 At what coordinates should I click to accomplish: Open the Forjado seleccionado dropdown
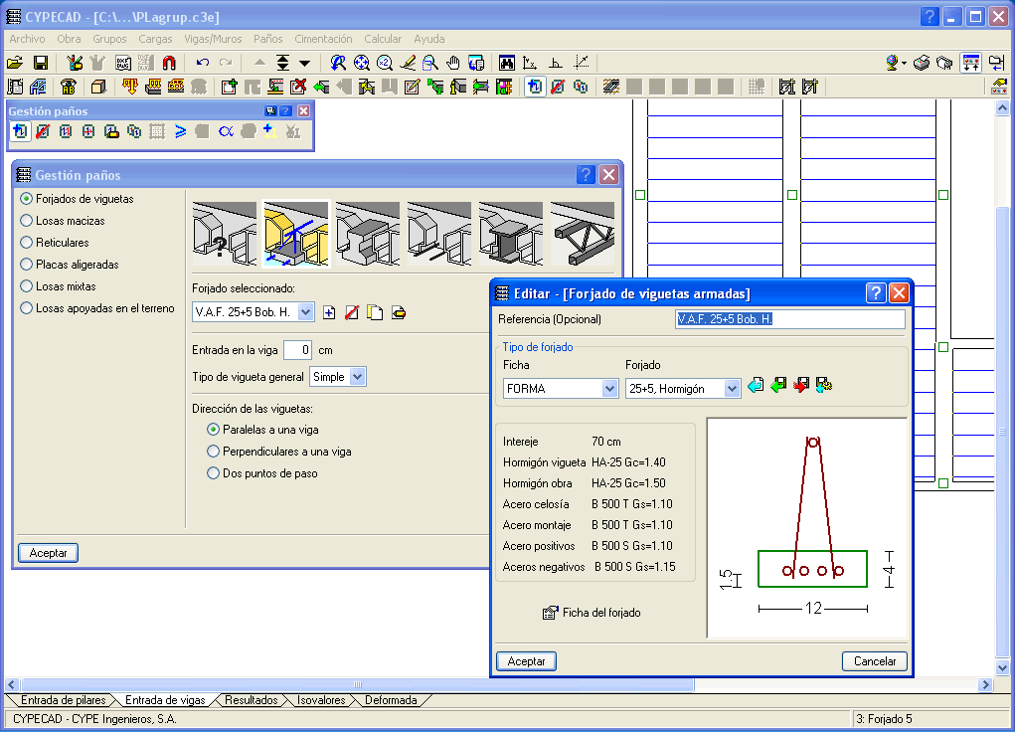click(305, 312)
